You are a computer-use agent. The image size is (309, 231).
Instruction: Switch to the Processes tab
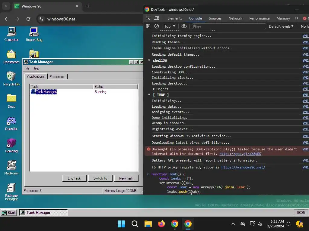tap(57, 76)
